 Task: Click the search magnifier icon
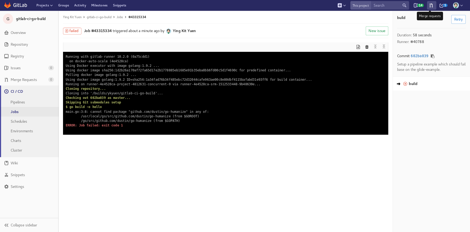pyautogui.click(x=404, y=5)
